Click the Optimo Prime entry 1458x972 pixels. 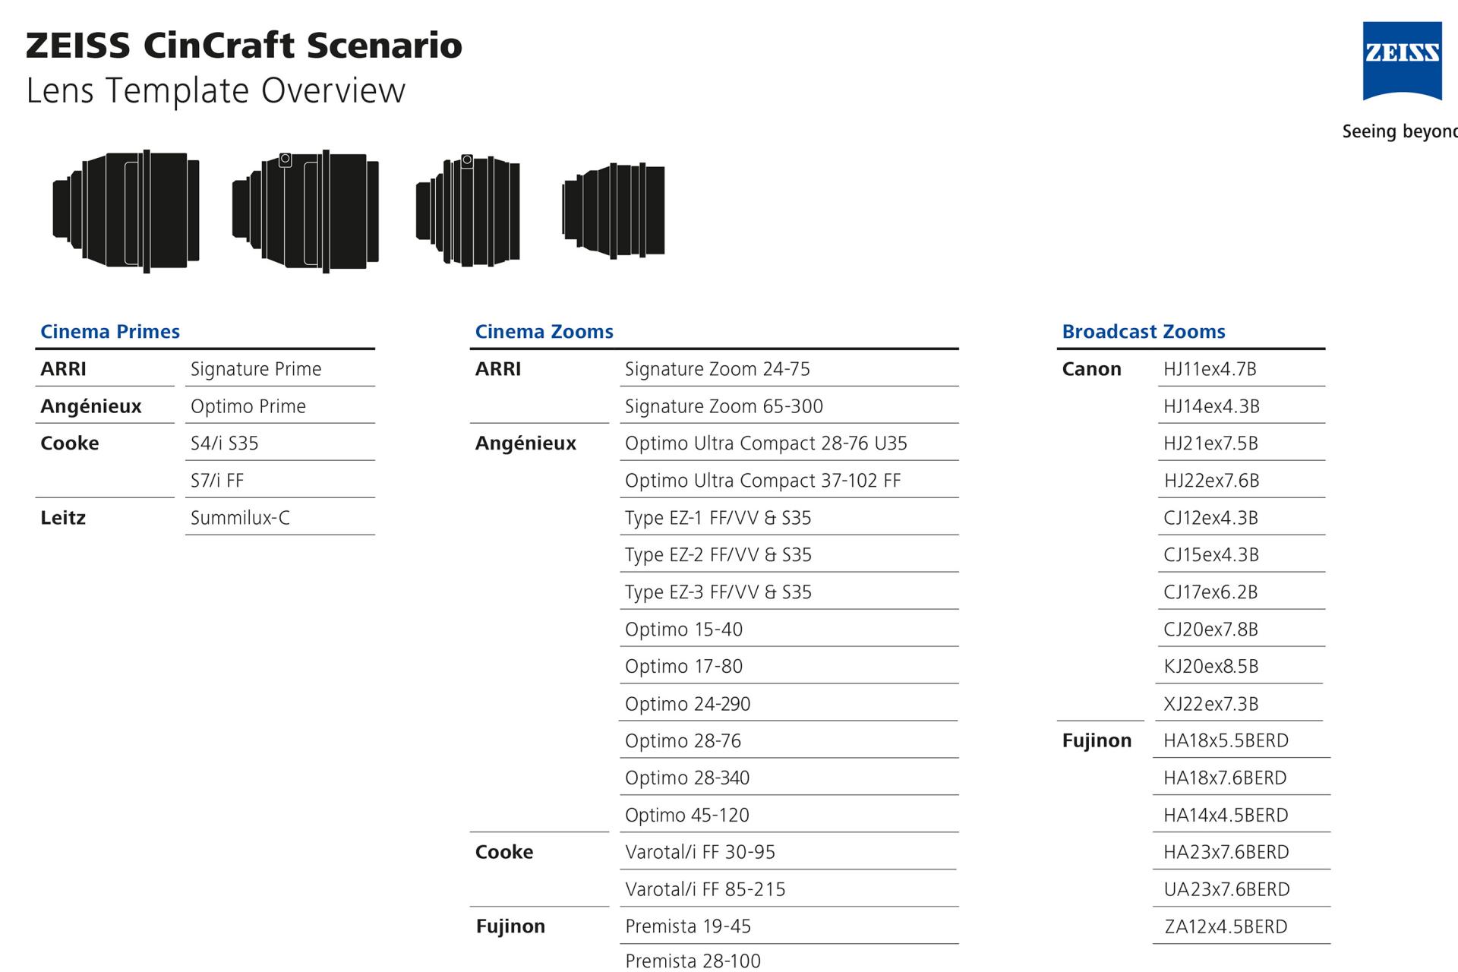[248, 407]
